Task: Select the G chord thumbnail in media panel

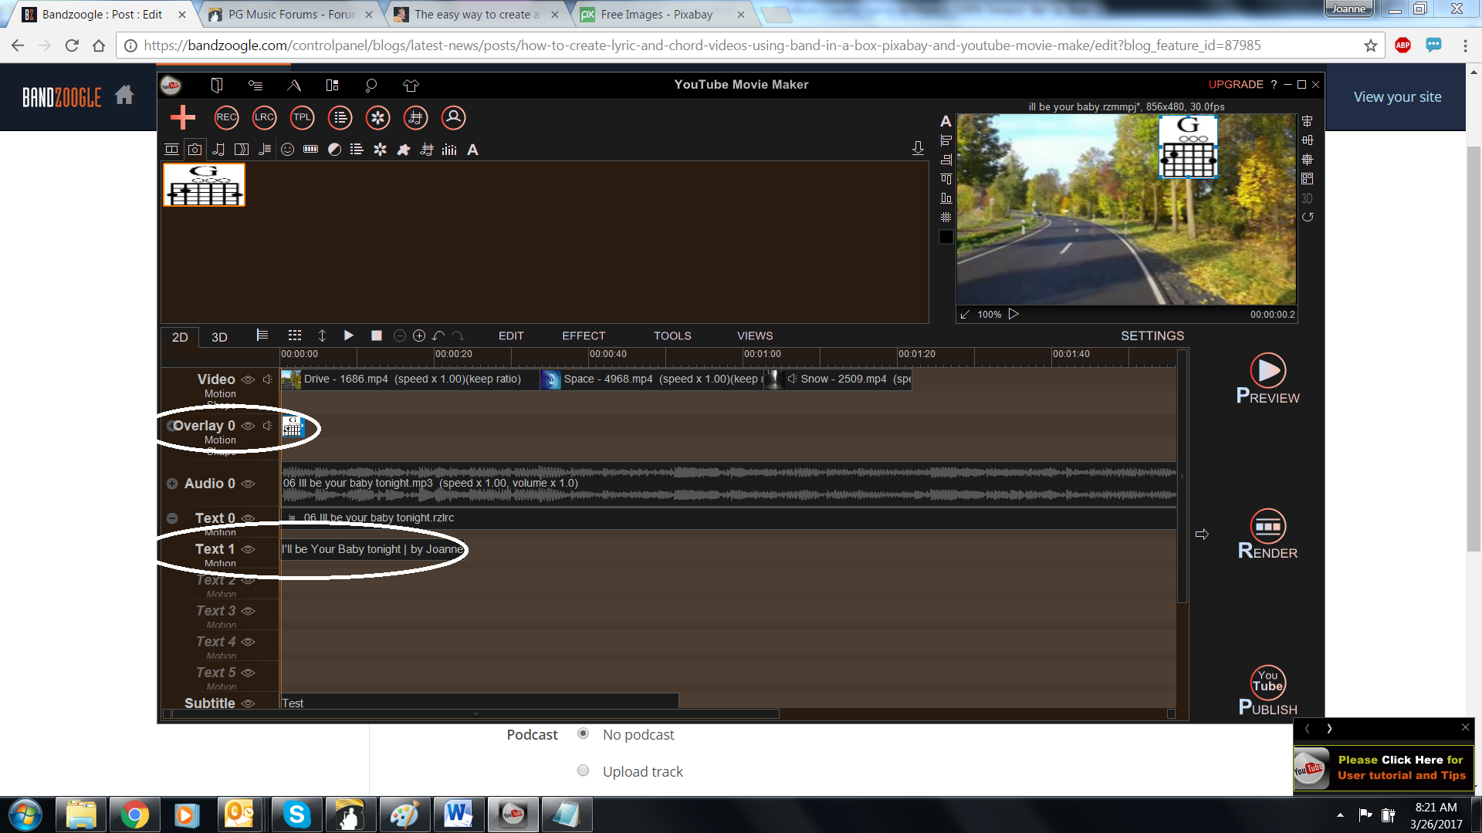Action: pos(204,184)
